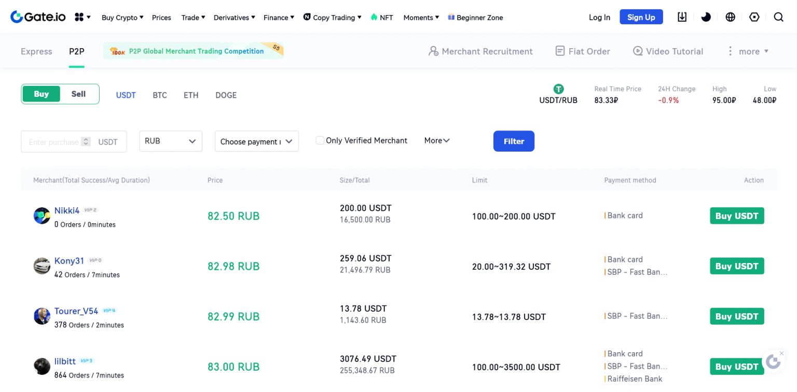The image size is (797, 392).
Task: Open the RUB currency dropdown
Action: tap(171, 141)
